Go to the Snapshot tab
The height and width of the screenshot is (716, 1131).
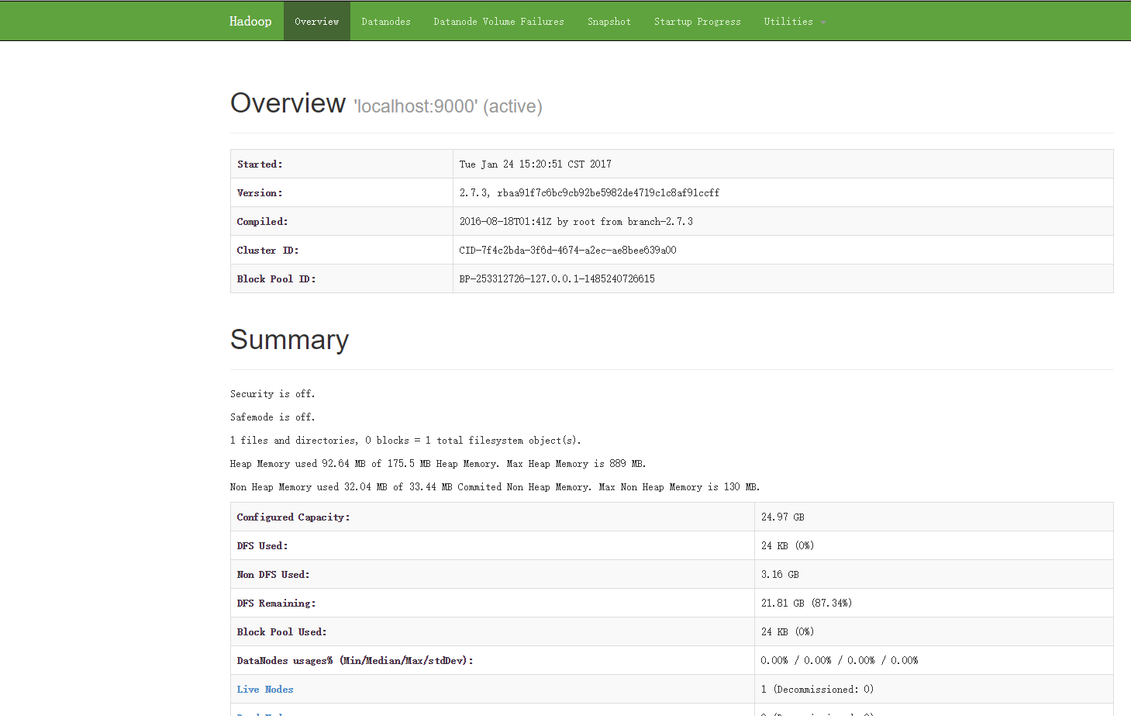click(609, 21)
